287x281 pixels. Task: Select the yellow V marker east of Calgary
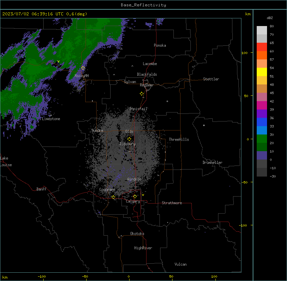click(143, 195)
